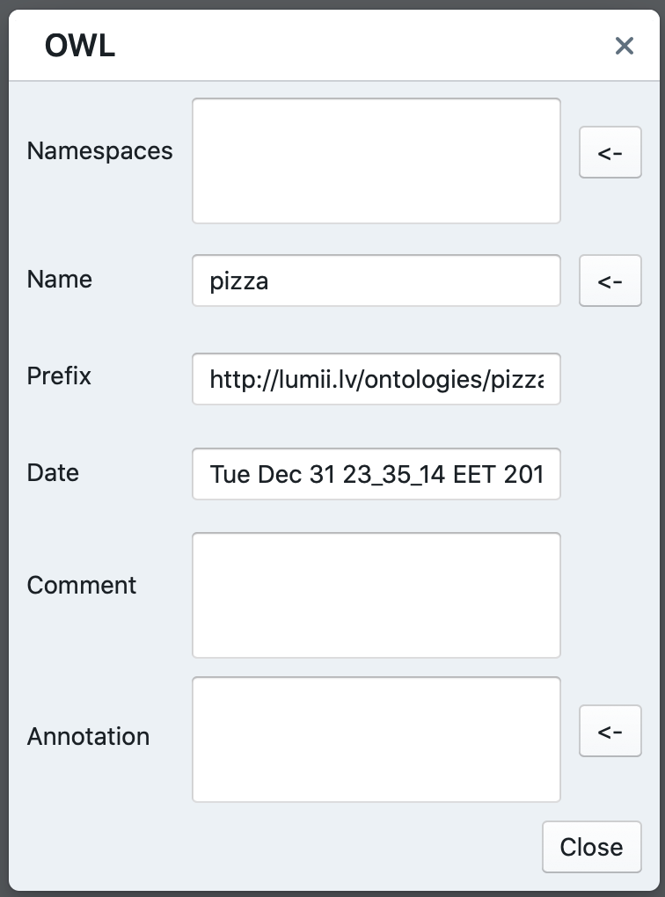Click the arrow button next to Name
Viewport: 665px width, 897px height.
click(610, 281)
